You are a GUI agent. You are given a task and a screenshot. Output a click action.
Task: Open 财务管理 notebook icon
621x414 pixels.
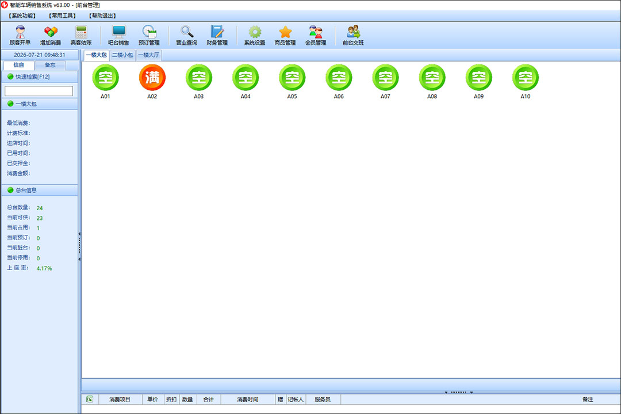(x=217, y=35)
